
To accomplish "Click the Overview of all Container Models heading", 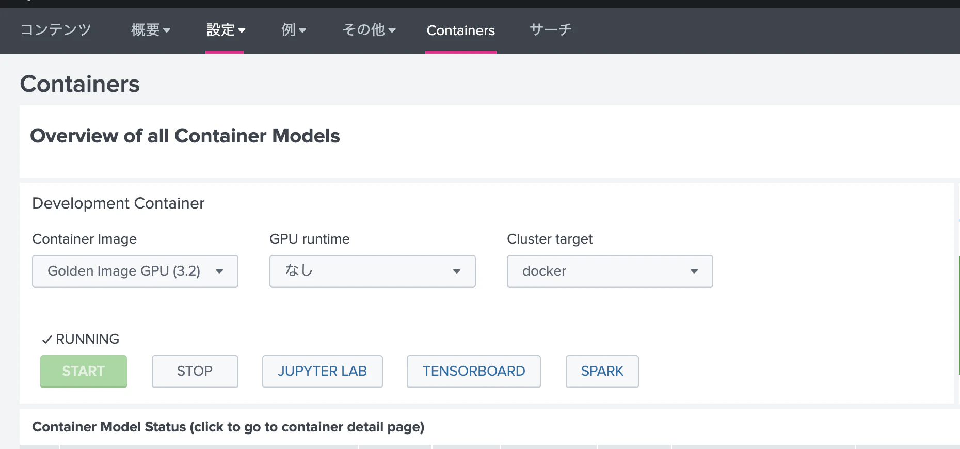I will (x=185, y=136).
